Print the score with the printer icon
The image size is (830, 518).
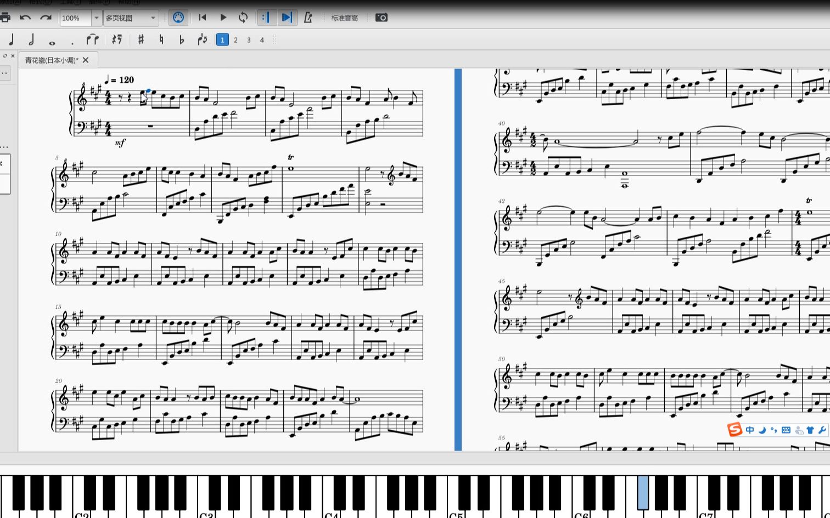[x=5, y=18]
